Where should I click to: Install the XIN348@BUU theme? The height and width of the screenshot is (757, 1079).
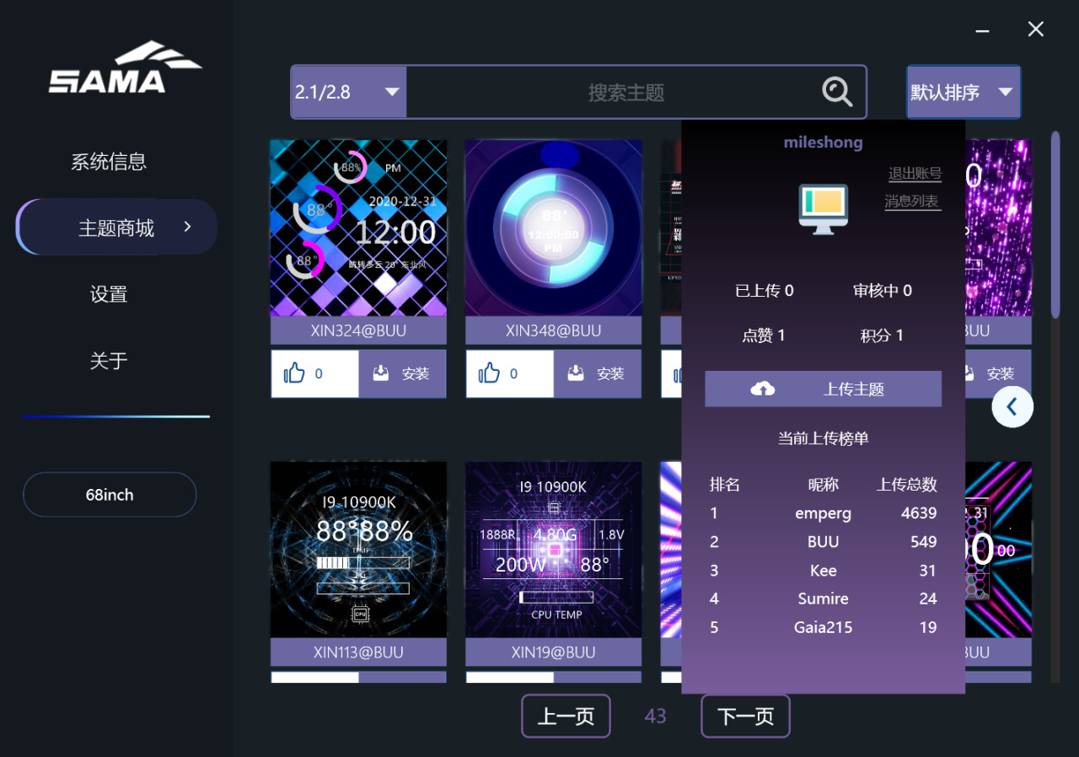597,373
